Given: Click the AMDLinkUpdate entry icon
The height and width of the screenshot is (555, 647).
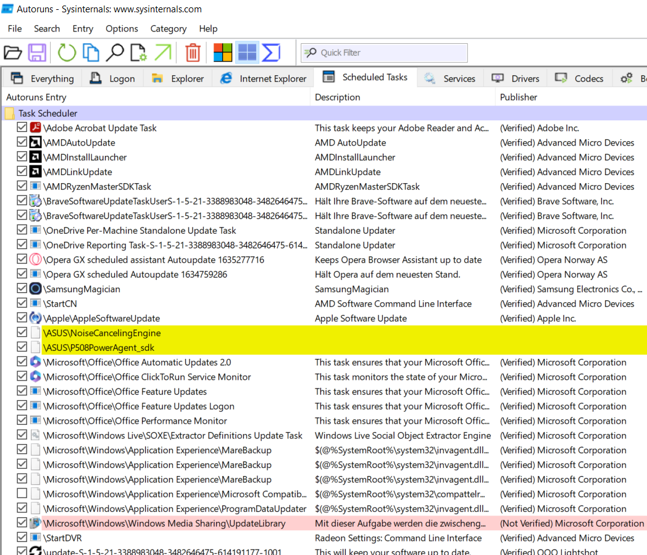Looking at the screenshot, I should click(x=35, y=172).
